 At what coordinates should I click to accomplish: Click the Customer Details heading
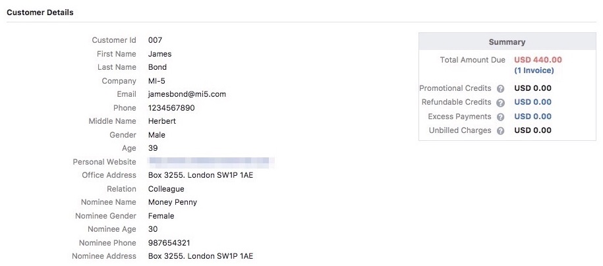point(40,13)
